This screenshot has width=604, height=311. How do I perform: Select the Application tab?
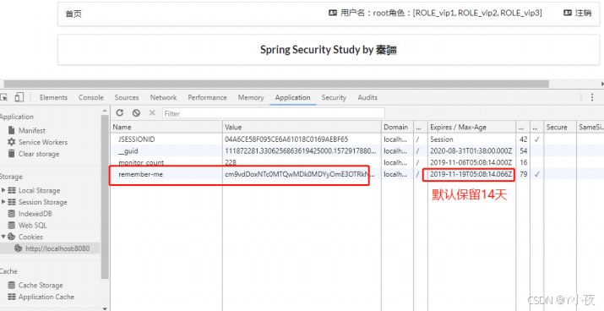click(x=293, y=97)
